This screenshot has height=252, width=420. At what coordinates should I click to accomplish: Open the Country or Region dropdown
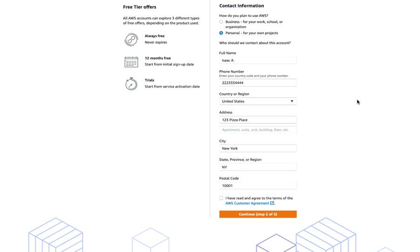coord(257,101)
